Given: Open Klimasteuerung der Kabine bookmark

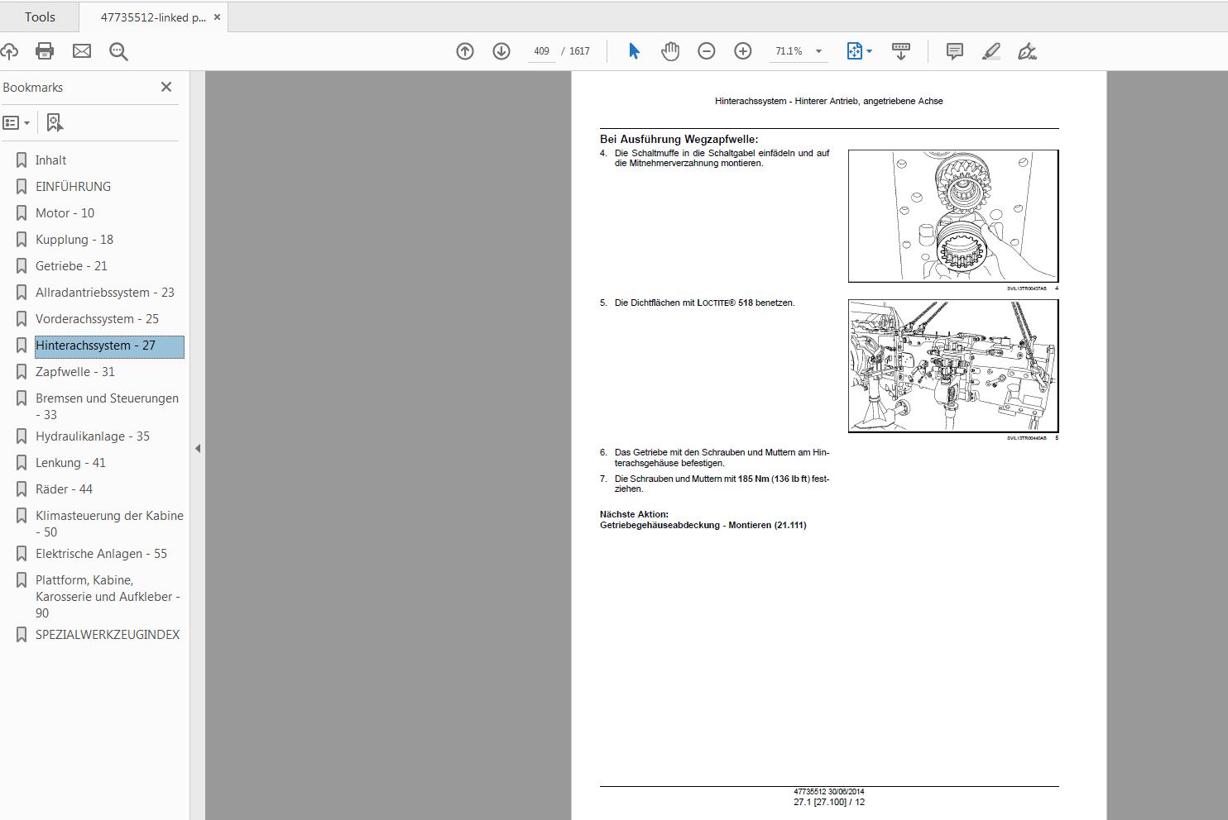Looking at the screenshot, I should pos(109,524).
